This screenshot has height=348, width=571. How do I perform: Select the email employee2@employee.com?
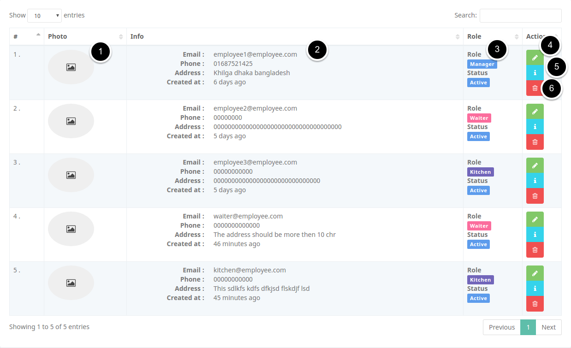(x=255, y=108)
